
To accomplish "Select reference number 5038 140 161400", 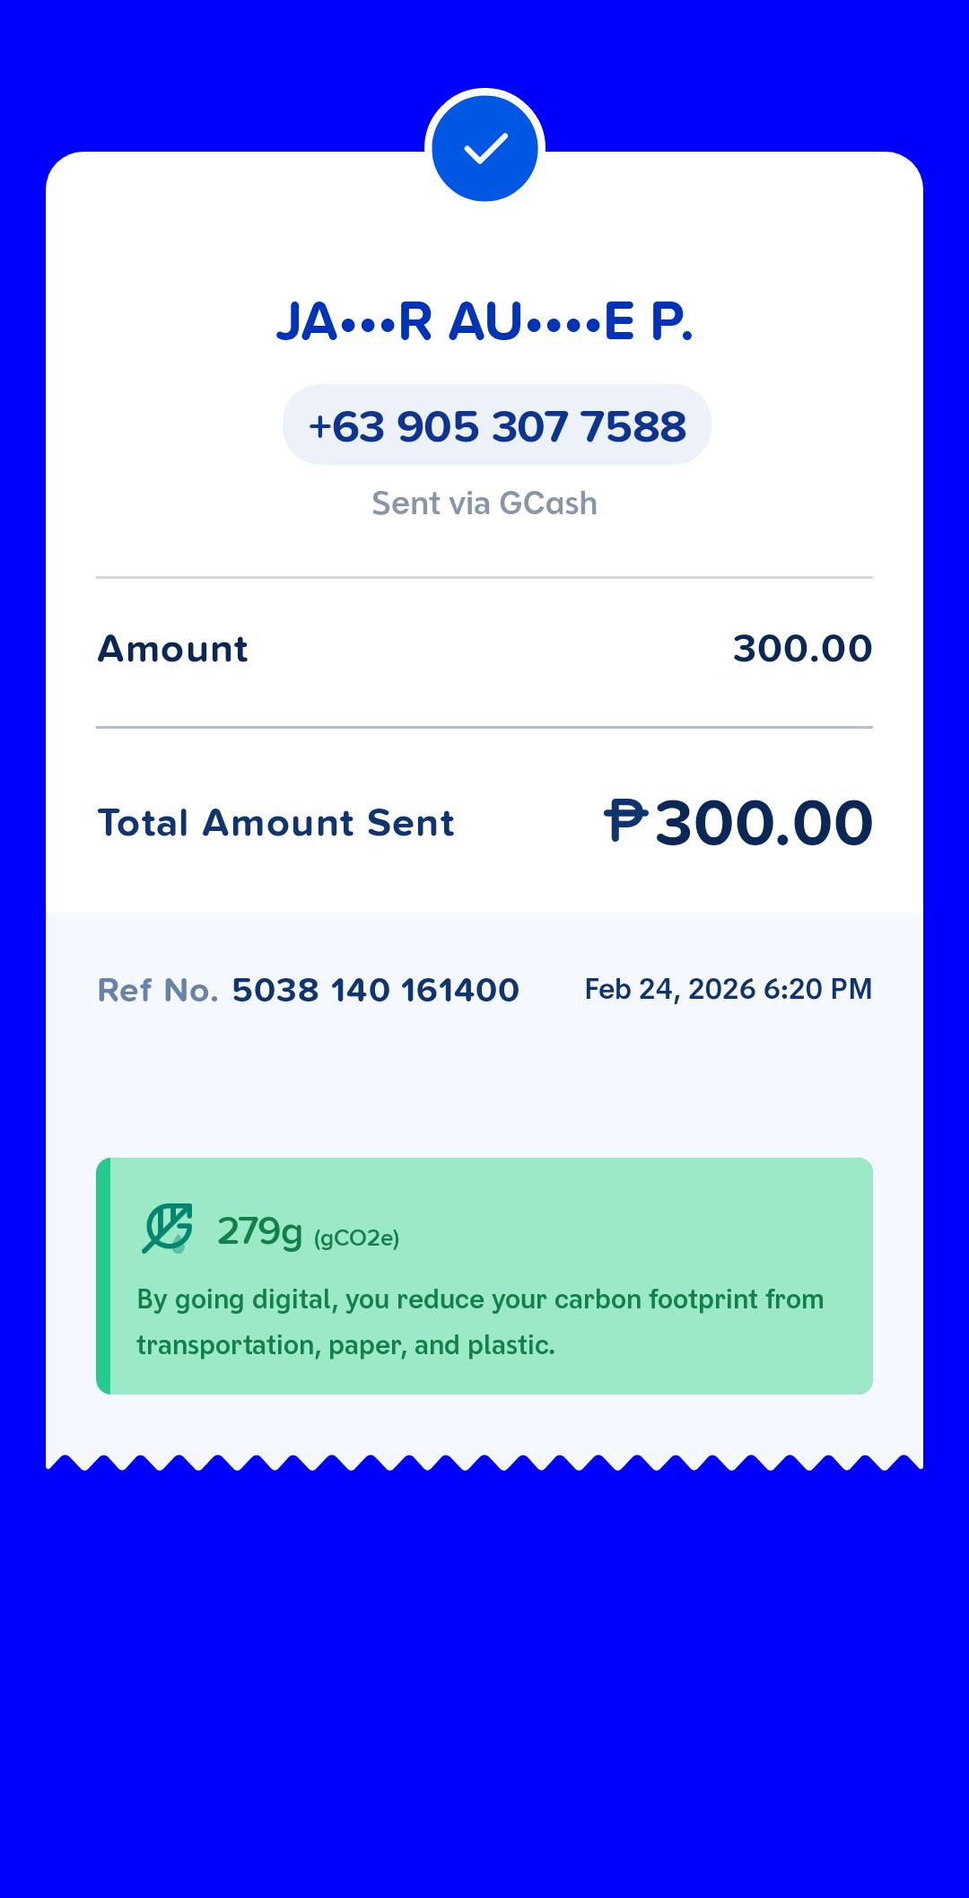I will point(375,990).
